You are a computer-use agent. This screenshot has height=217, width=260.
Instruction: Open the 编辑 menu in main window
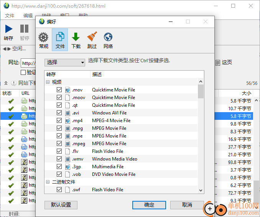(28, 16)
